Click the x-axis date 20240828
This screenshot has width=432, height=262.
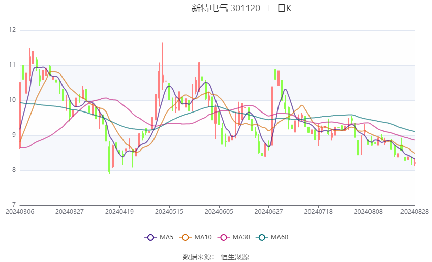pos(415,212)
